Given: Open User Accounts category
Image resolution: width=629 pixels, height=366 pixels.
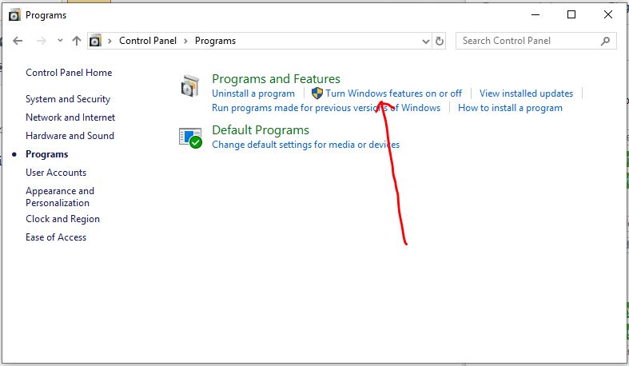Looking at the screenshot, I should (56, 173).
